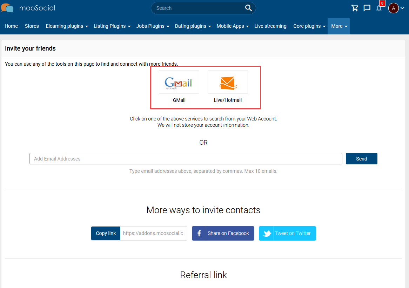Select the Live/Hotmail envelope tile
The image size is (409, 288).
coord(228,82)
